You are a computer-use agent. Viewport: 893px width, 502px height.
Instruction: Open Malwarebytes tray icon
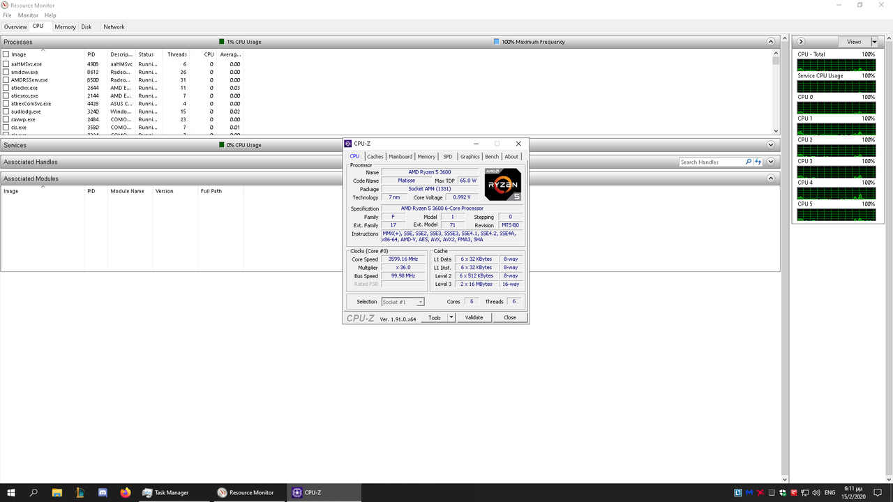[749, 493]
